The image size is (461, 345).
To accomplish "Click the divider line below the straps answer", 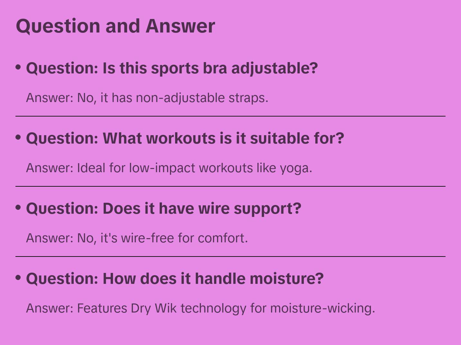I will click(230, 116).
